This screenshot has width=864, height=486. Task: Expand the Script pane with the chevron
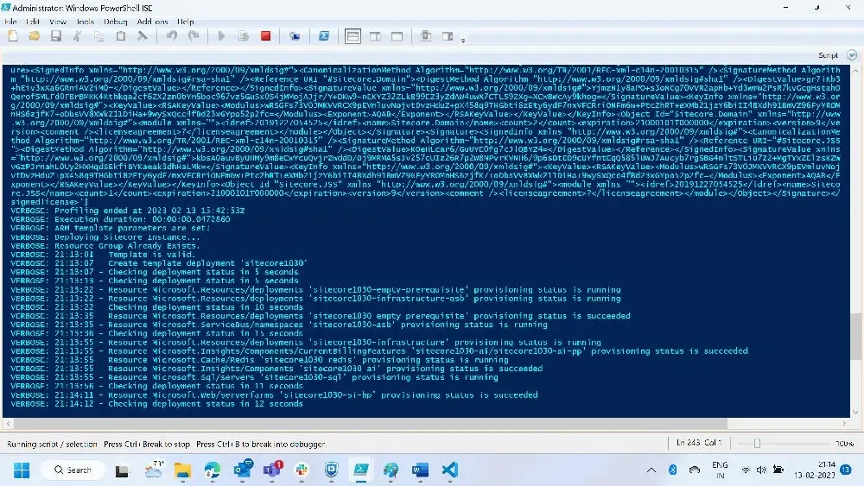[852, 55]
